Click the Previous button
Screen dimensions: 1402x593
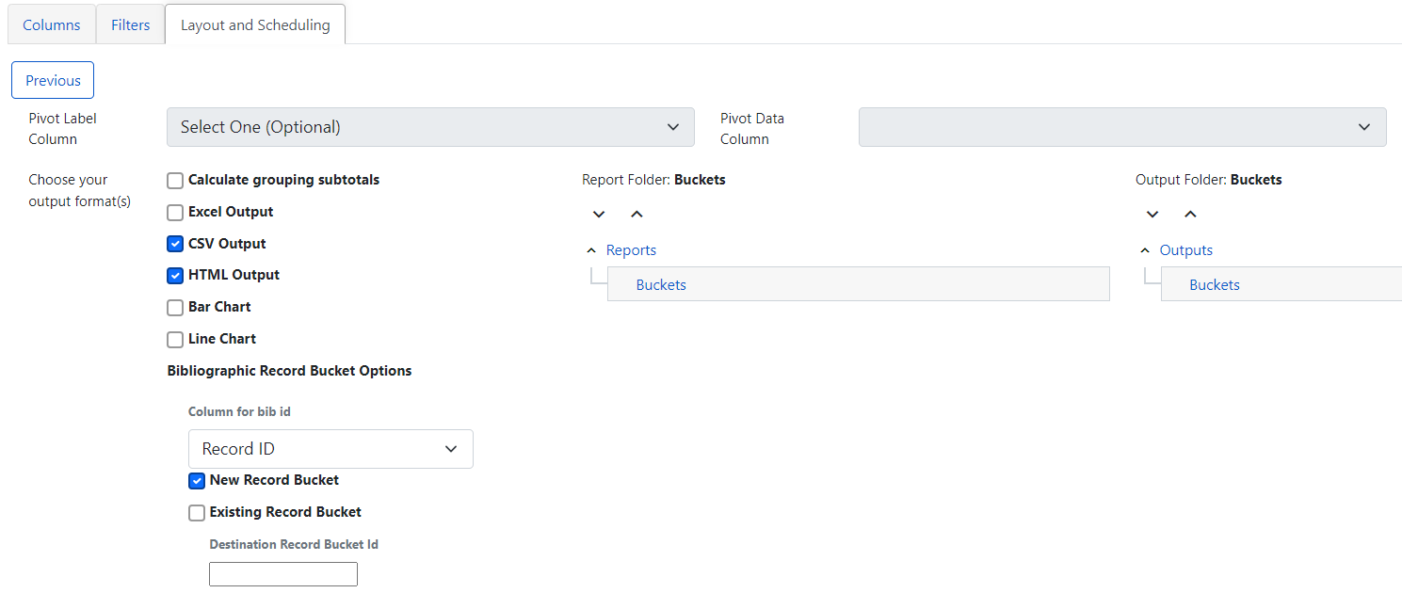tap(52, 80)
